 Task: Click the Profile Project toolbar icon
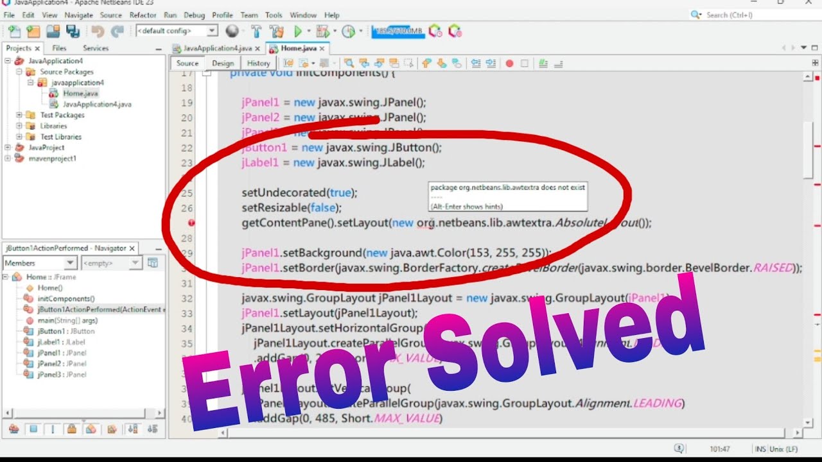click(349, 31)
